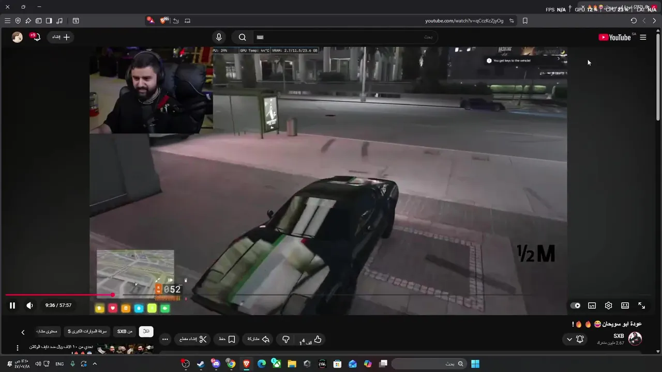Open YouTube notifications bell
The height and width of the screenshot is (372, 662).
point(36,37)
